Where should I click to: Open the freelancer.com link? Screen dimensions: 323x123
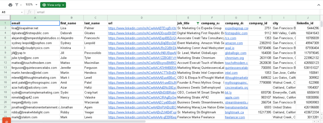pos(235,117)
